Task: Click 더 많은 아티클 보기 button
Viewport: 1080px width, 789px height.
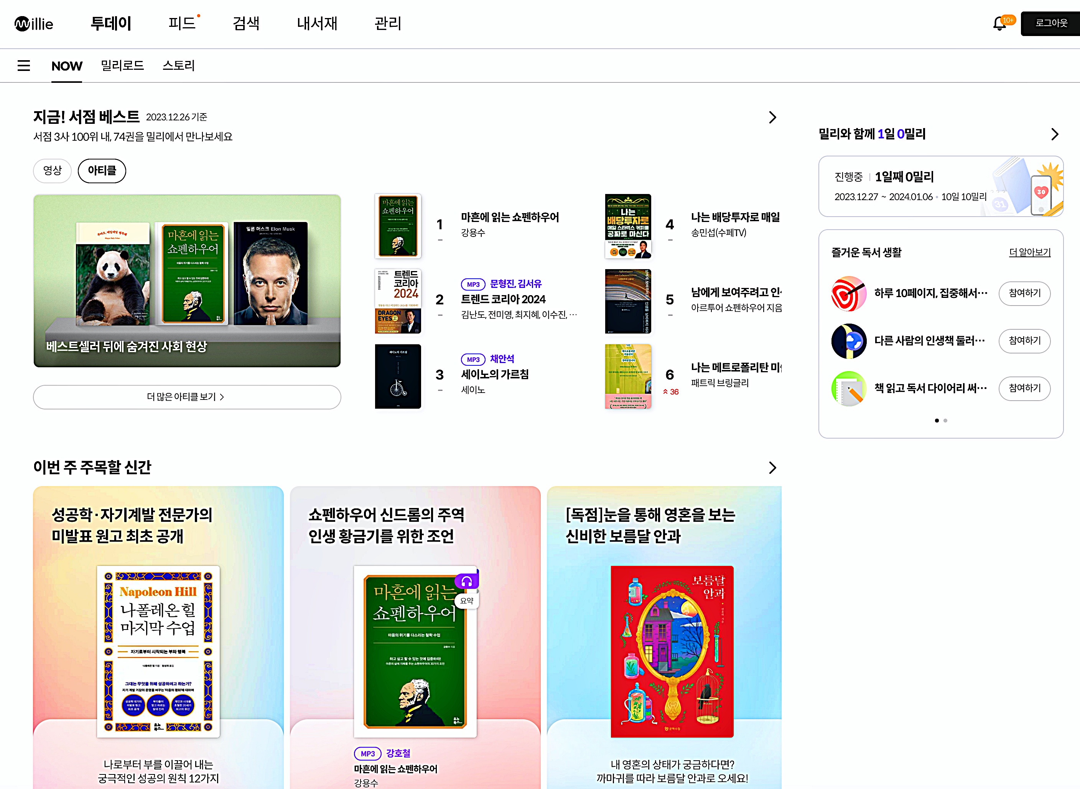Action: pos(187,397)
